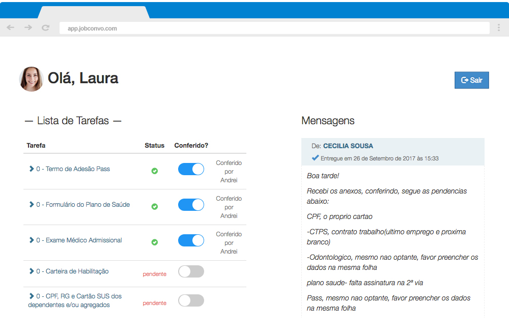Log out with the Sair button

tap(471, 80)
